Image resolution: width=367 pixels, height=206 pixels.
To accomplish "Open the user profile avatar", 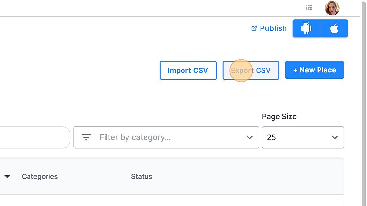I will coord(332,8).
